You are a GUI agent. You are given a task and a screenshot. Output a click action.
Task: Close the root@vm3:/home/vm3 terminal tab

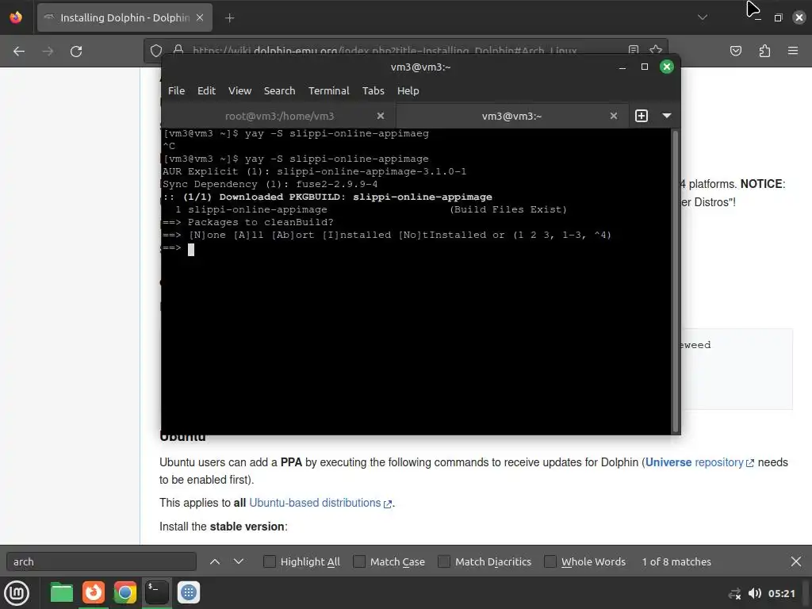tap(381, 116)
